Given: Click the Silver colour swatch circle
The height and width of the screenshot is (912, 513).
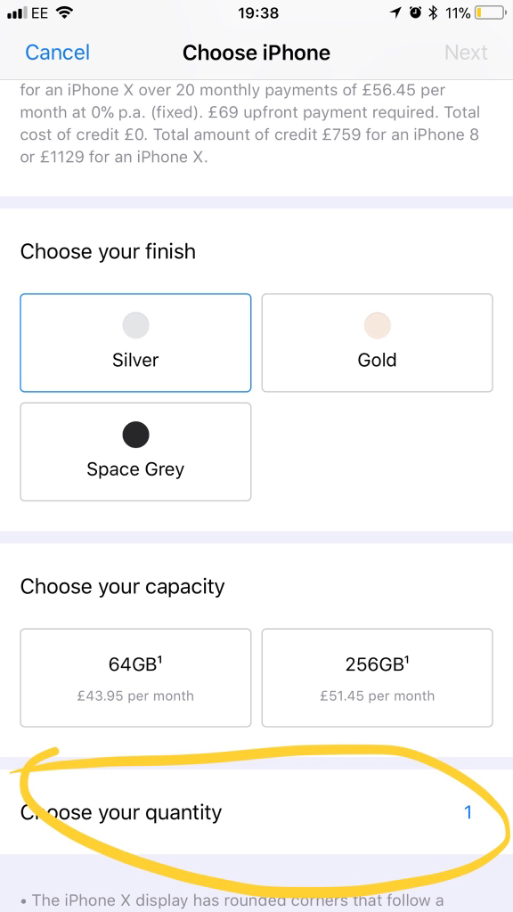Looking at the screenshot, I should [136, 325].
